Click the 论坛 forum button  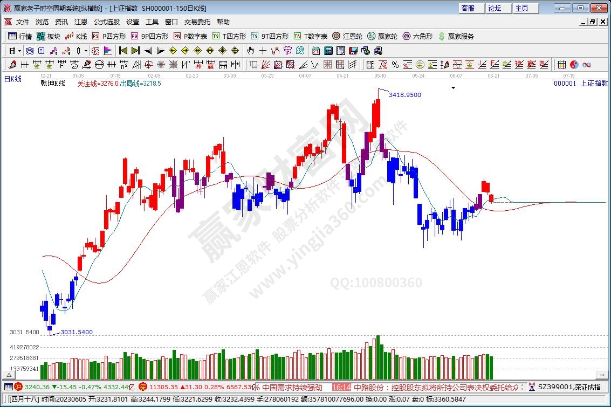coord(495,8)
